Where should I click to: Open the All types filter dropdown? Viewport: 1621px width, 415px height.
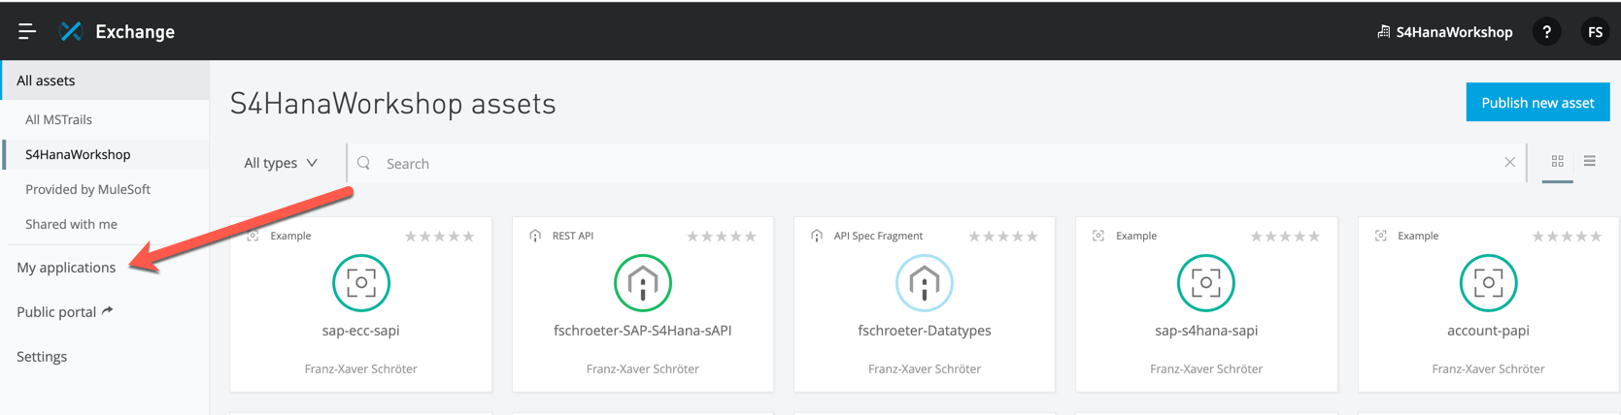(x=281, y=163)
